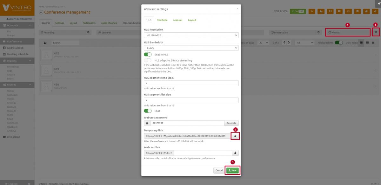The height and width of the screenshot is (185, 381).
Task: Turn on HLS adaptive bitrate streaming
Action: coord(148,60)
